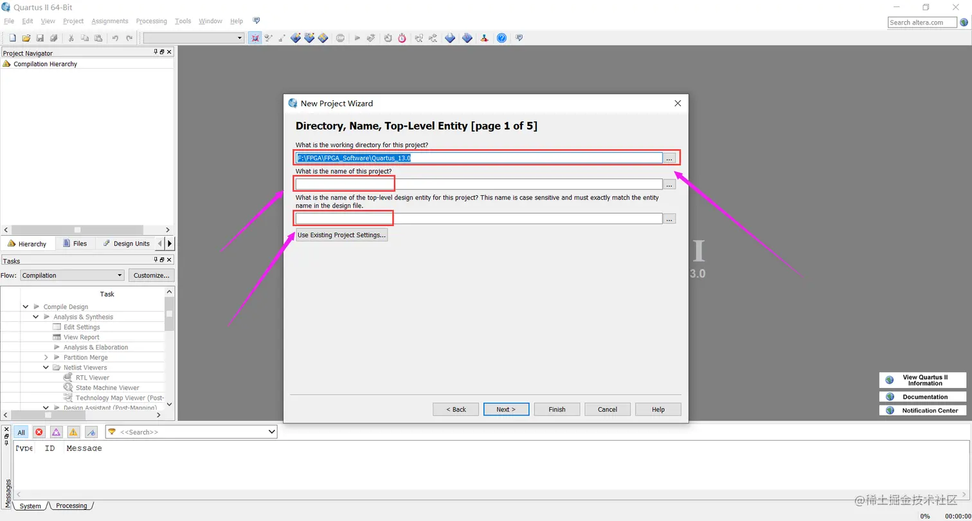Click the Redo arrow icon
972x521 pixels.
[x=129, y=38]
